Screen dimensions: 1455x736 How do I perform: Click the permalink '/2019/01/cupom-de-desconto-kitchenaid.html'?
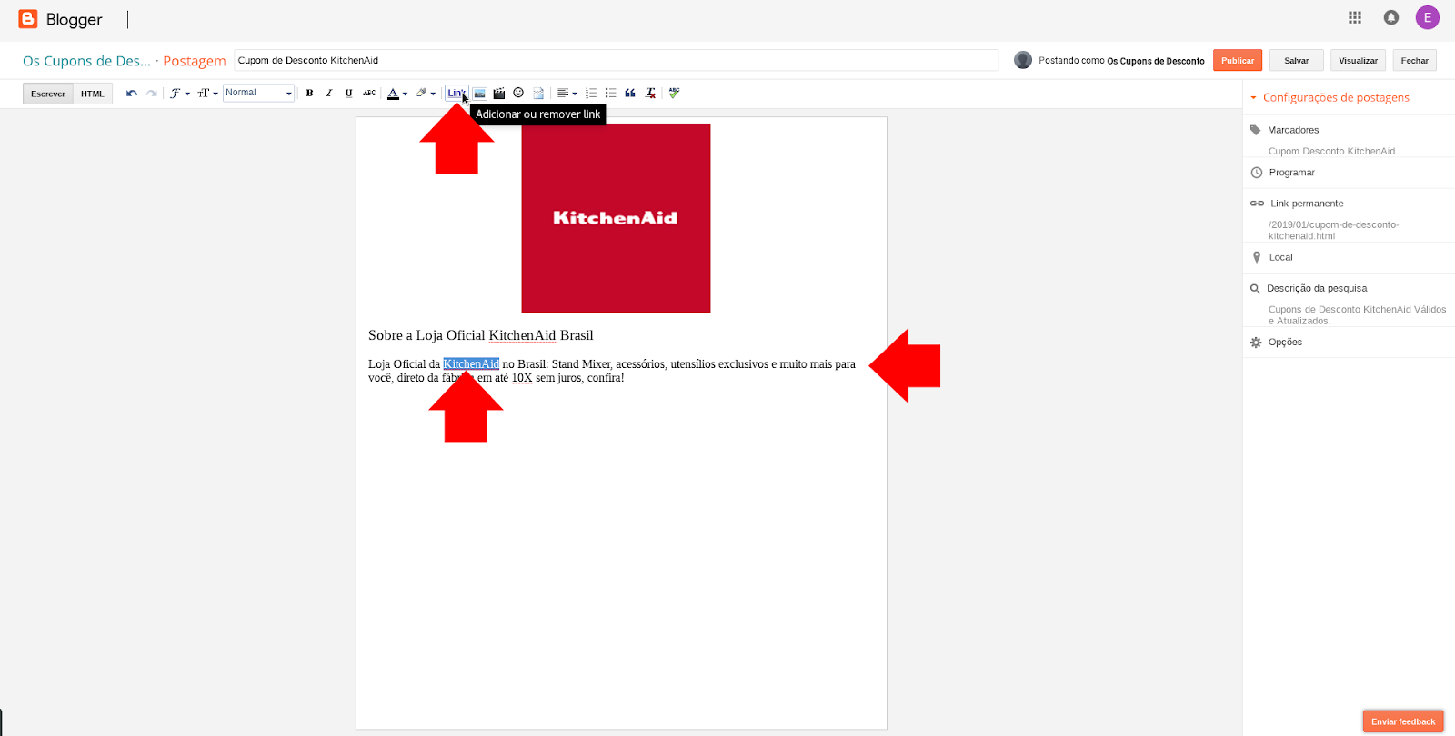pyautogui.click(x=1333, y=230)
